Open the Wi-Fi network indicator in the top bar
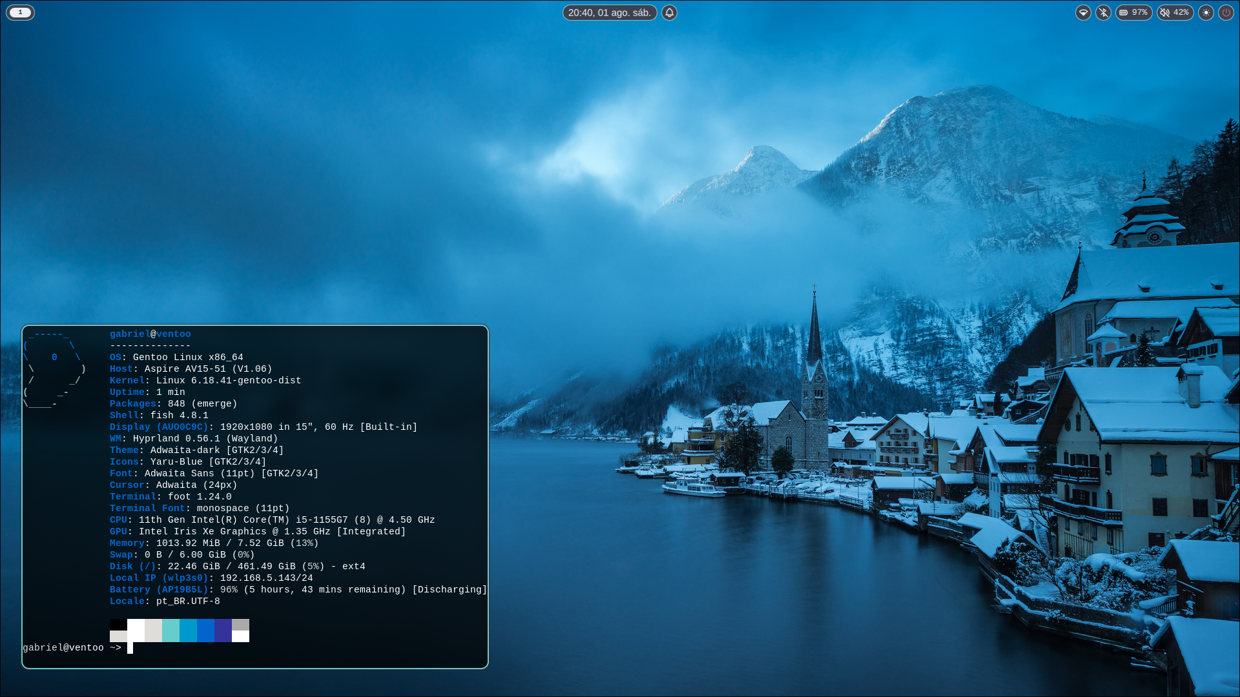1240x697 pixels. pyautogui.click(x=1083, y=12)
